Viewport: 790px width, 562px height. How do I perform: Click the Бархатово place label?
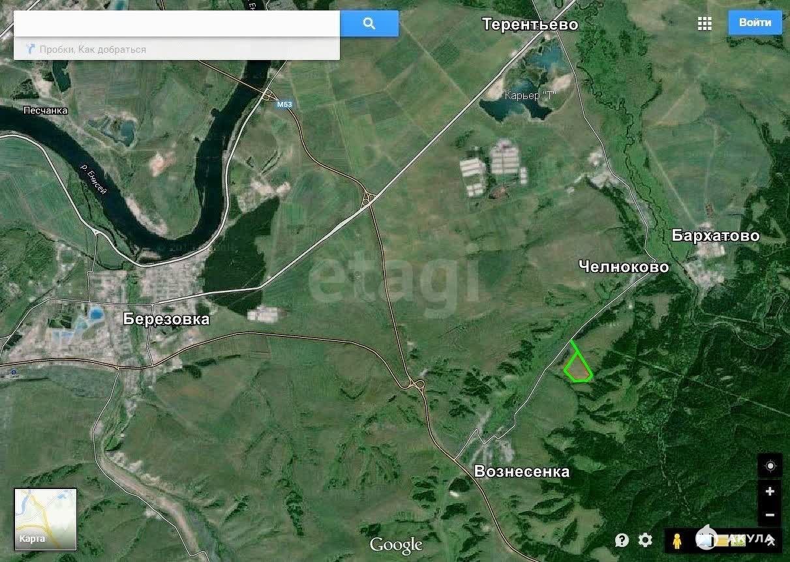[x=716, y=235]
